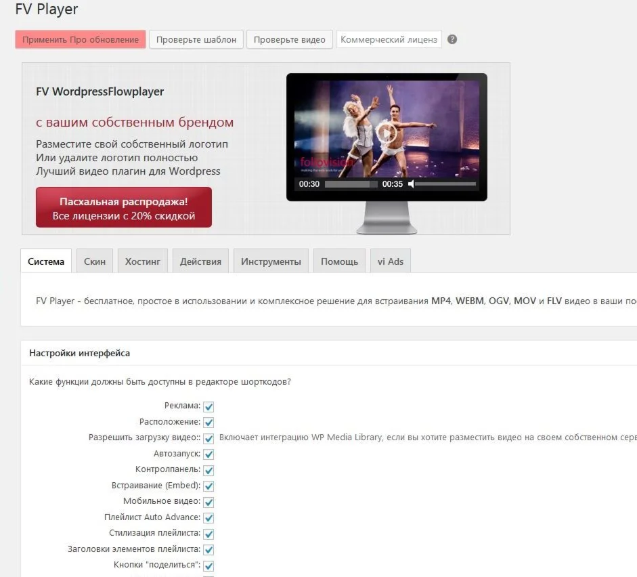This screenshot has width=637, height=577.
Task: Open the Пасхальная распродажа offer
Action: coord(123,207)
